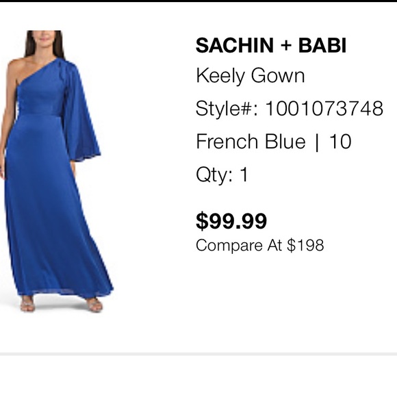The image size is (397, 397).
Task: Click the SACHIN word in the brand heading
Action: coord(235,46)
